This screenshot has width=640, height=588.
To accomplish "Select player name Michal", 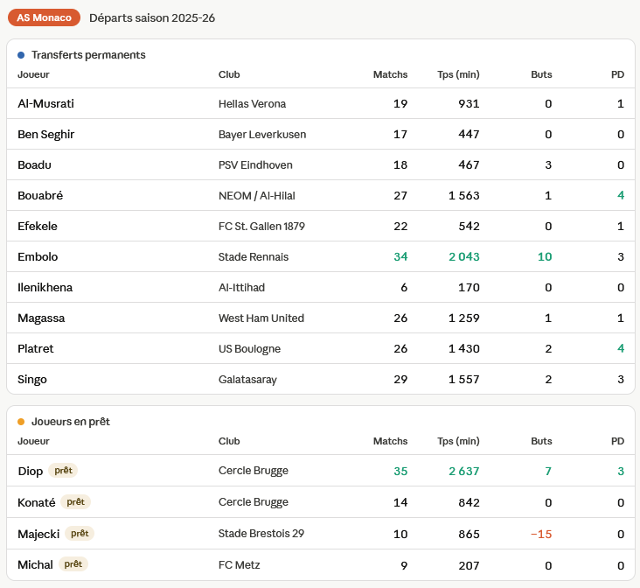I will 36,564.
